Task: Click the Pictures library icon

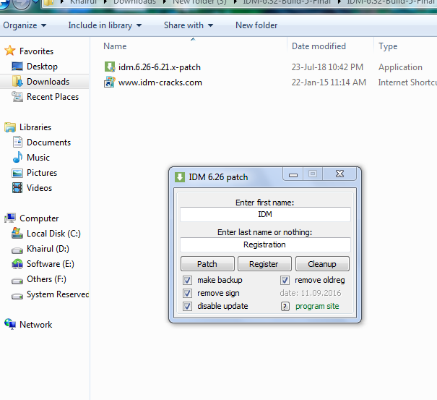Action: click(17, 173)
